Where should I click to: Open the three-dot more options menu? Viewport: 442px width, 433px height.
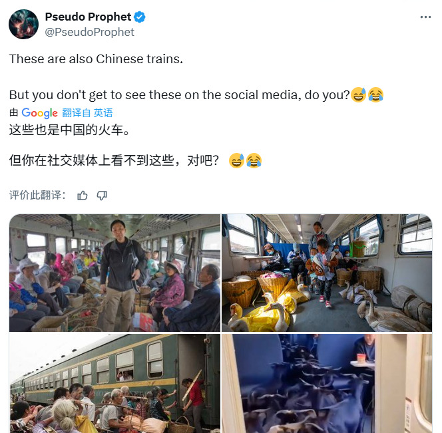point(425,17)
